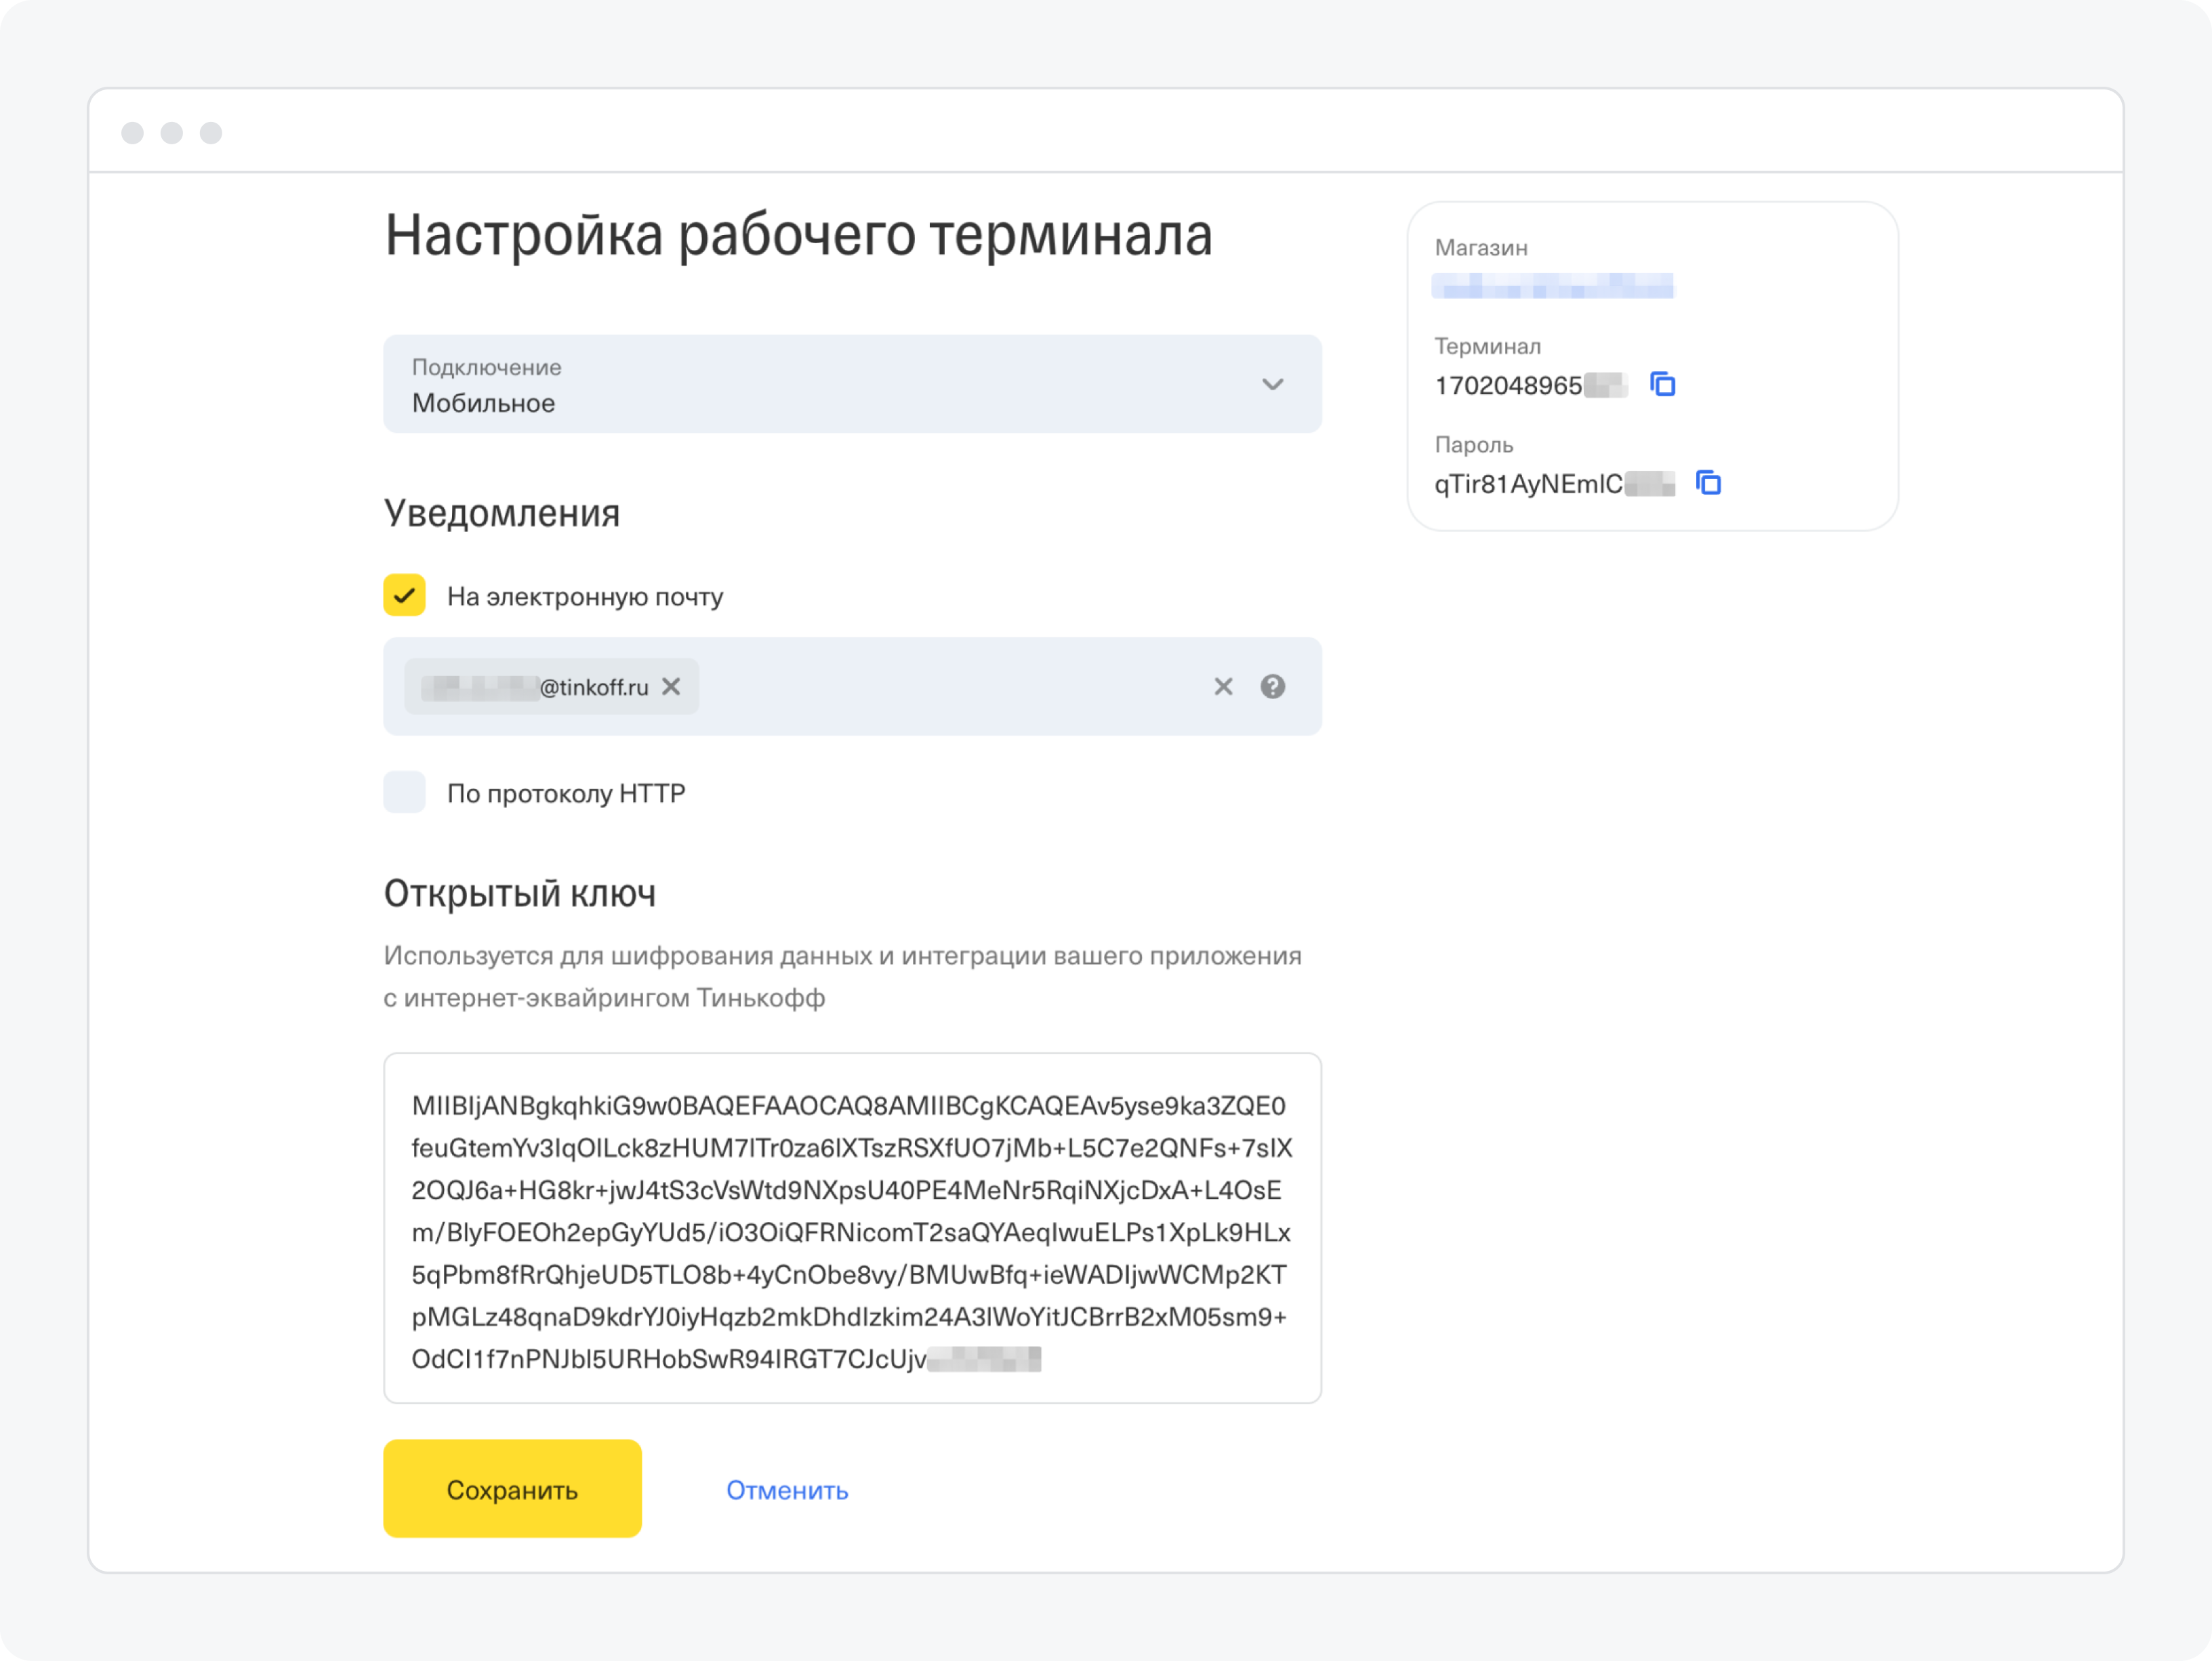Copy the terminal ID to clipboard
This screenshot has height=1661, width=2212.
[x=1662, y=385]
